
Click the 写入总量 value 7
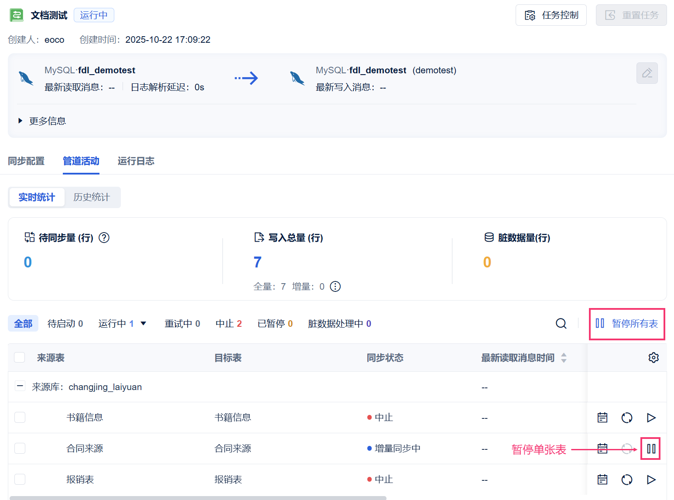coord(257,262)
